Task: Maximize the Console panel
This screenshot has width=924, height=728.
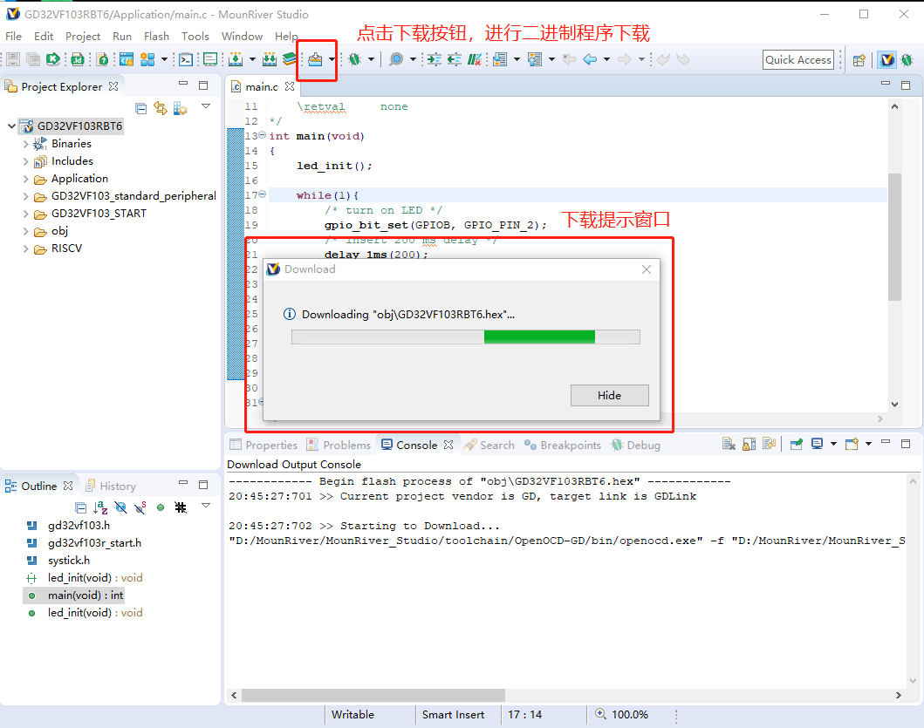Action: click(x=906, y=444)
